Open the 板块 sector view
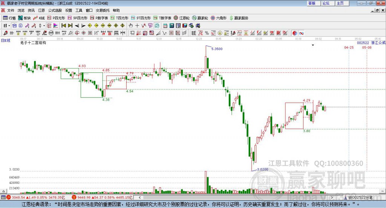This screenshot has width=386, height=208. coord(25,18)
